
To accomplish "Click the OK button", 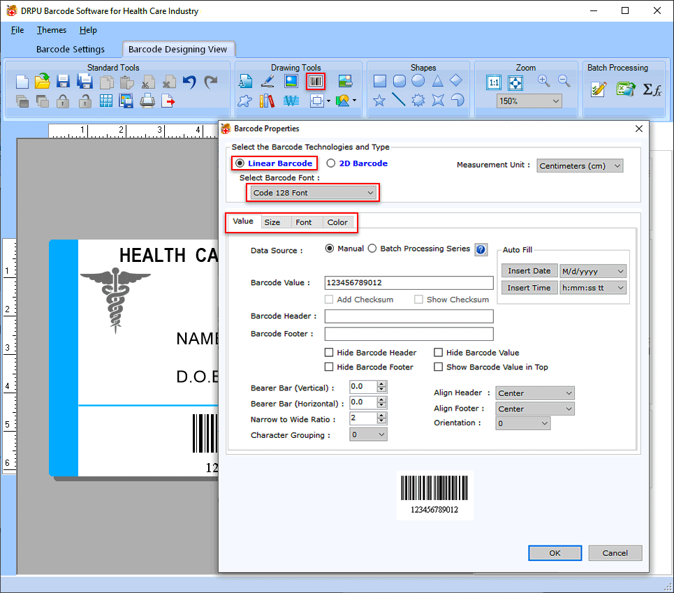I will point(555,552).
